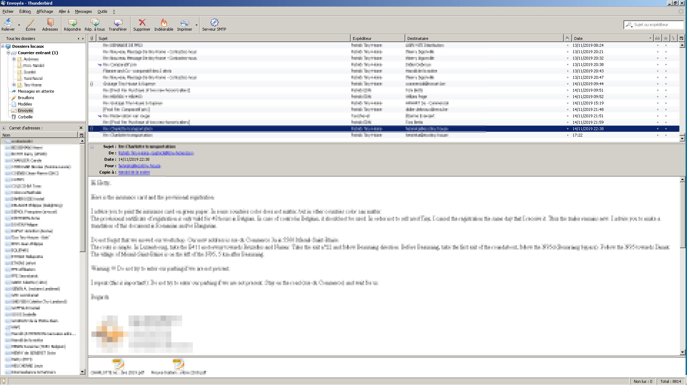Click the Répondre reply icon

(72, 24)
